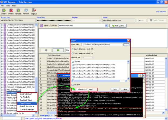This screenshot has width=168, height=120.
Task: Expand the MAC_DOMAIN_US tree node
Action: pos(2,90)
